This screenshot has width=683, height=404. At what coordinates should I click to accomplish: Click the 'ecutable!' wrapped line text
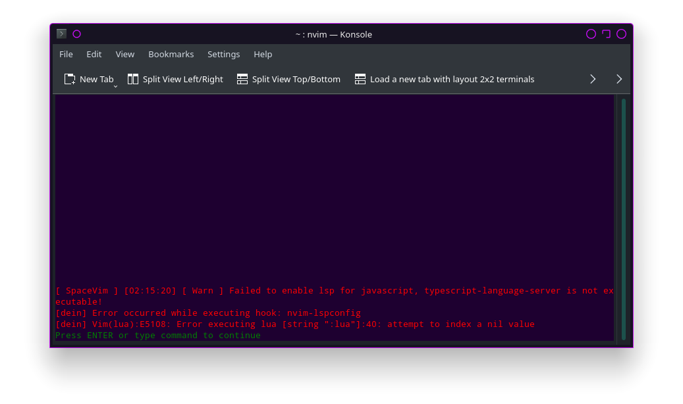click(79, 302)
